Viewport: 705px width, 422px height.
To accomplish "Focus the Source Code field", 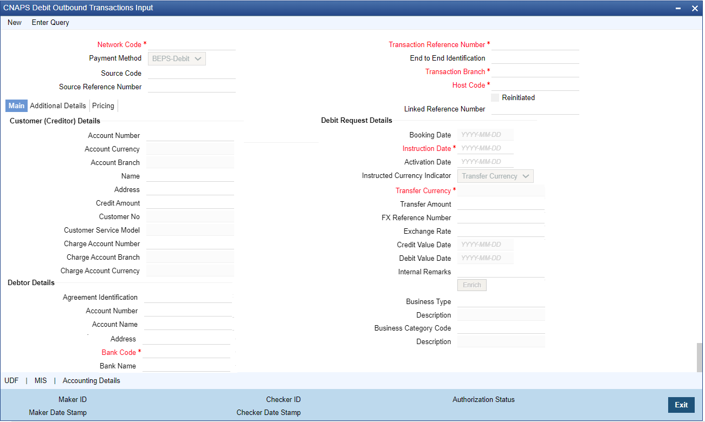I will point(192,73).
